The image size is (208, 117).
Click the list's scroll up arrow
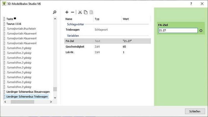[55, 19]
